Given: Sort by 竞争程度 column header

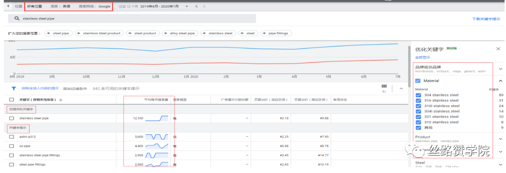Looking at the screenshot, I should click(x=180, y=100).
